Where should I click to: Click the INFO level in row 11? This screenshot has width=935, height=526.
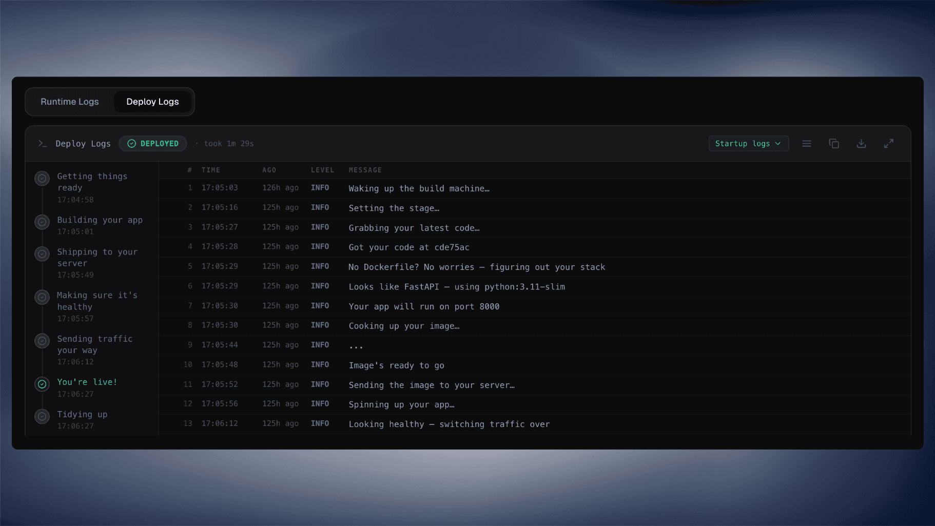point(320,384)
